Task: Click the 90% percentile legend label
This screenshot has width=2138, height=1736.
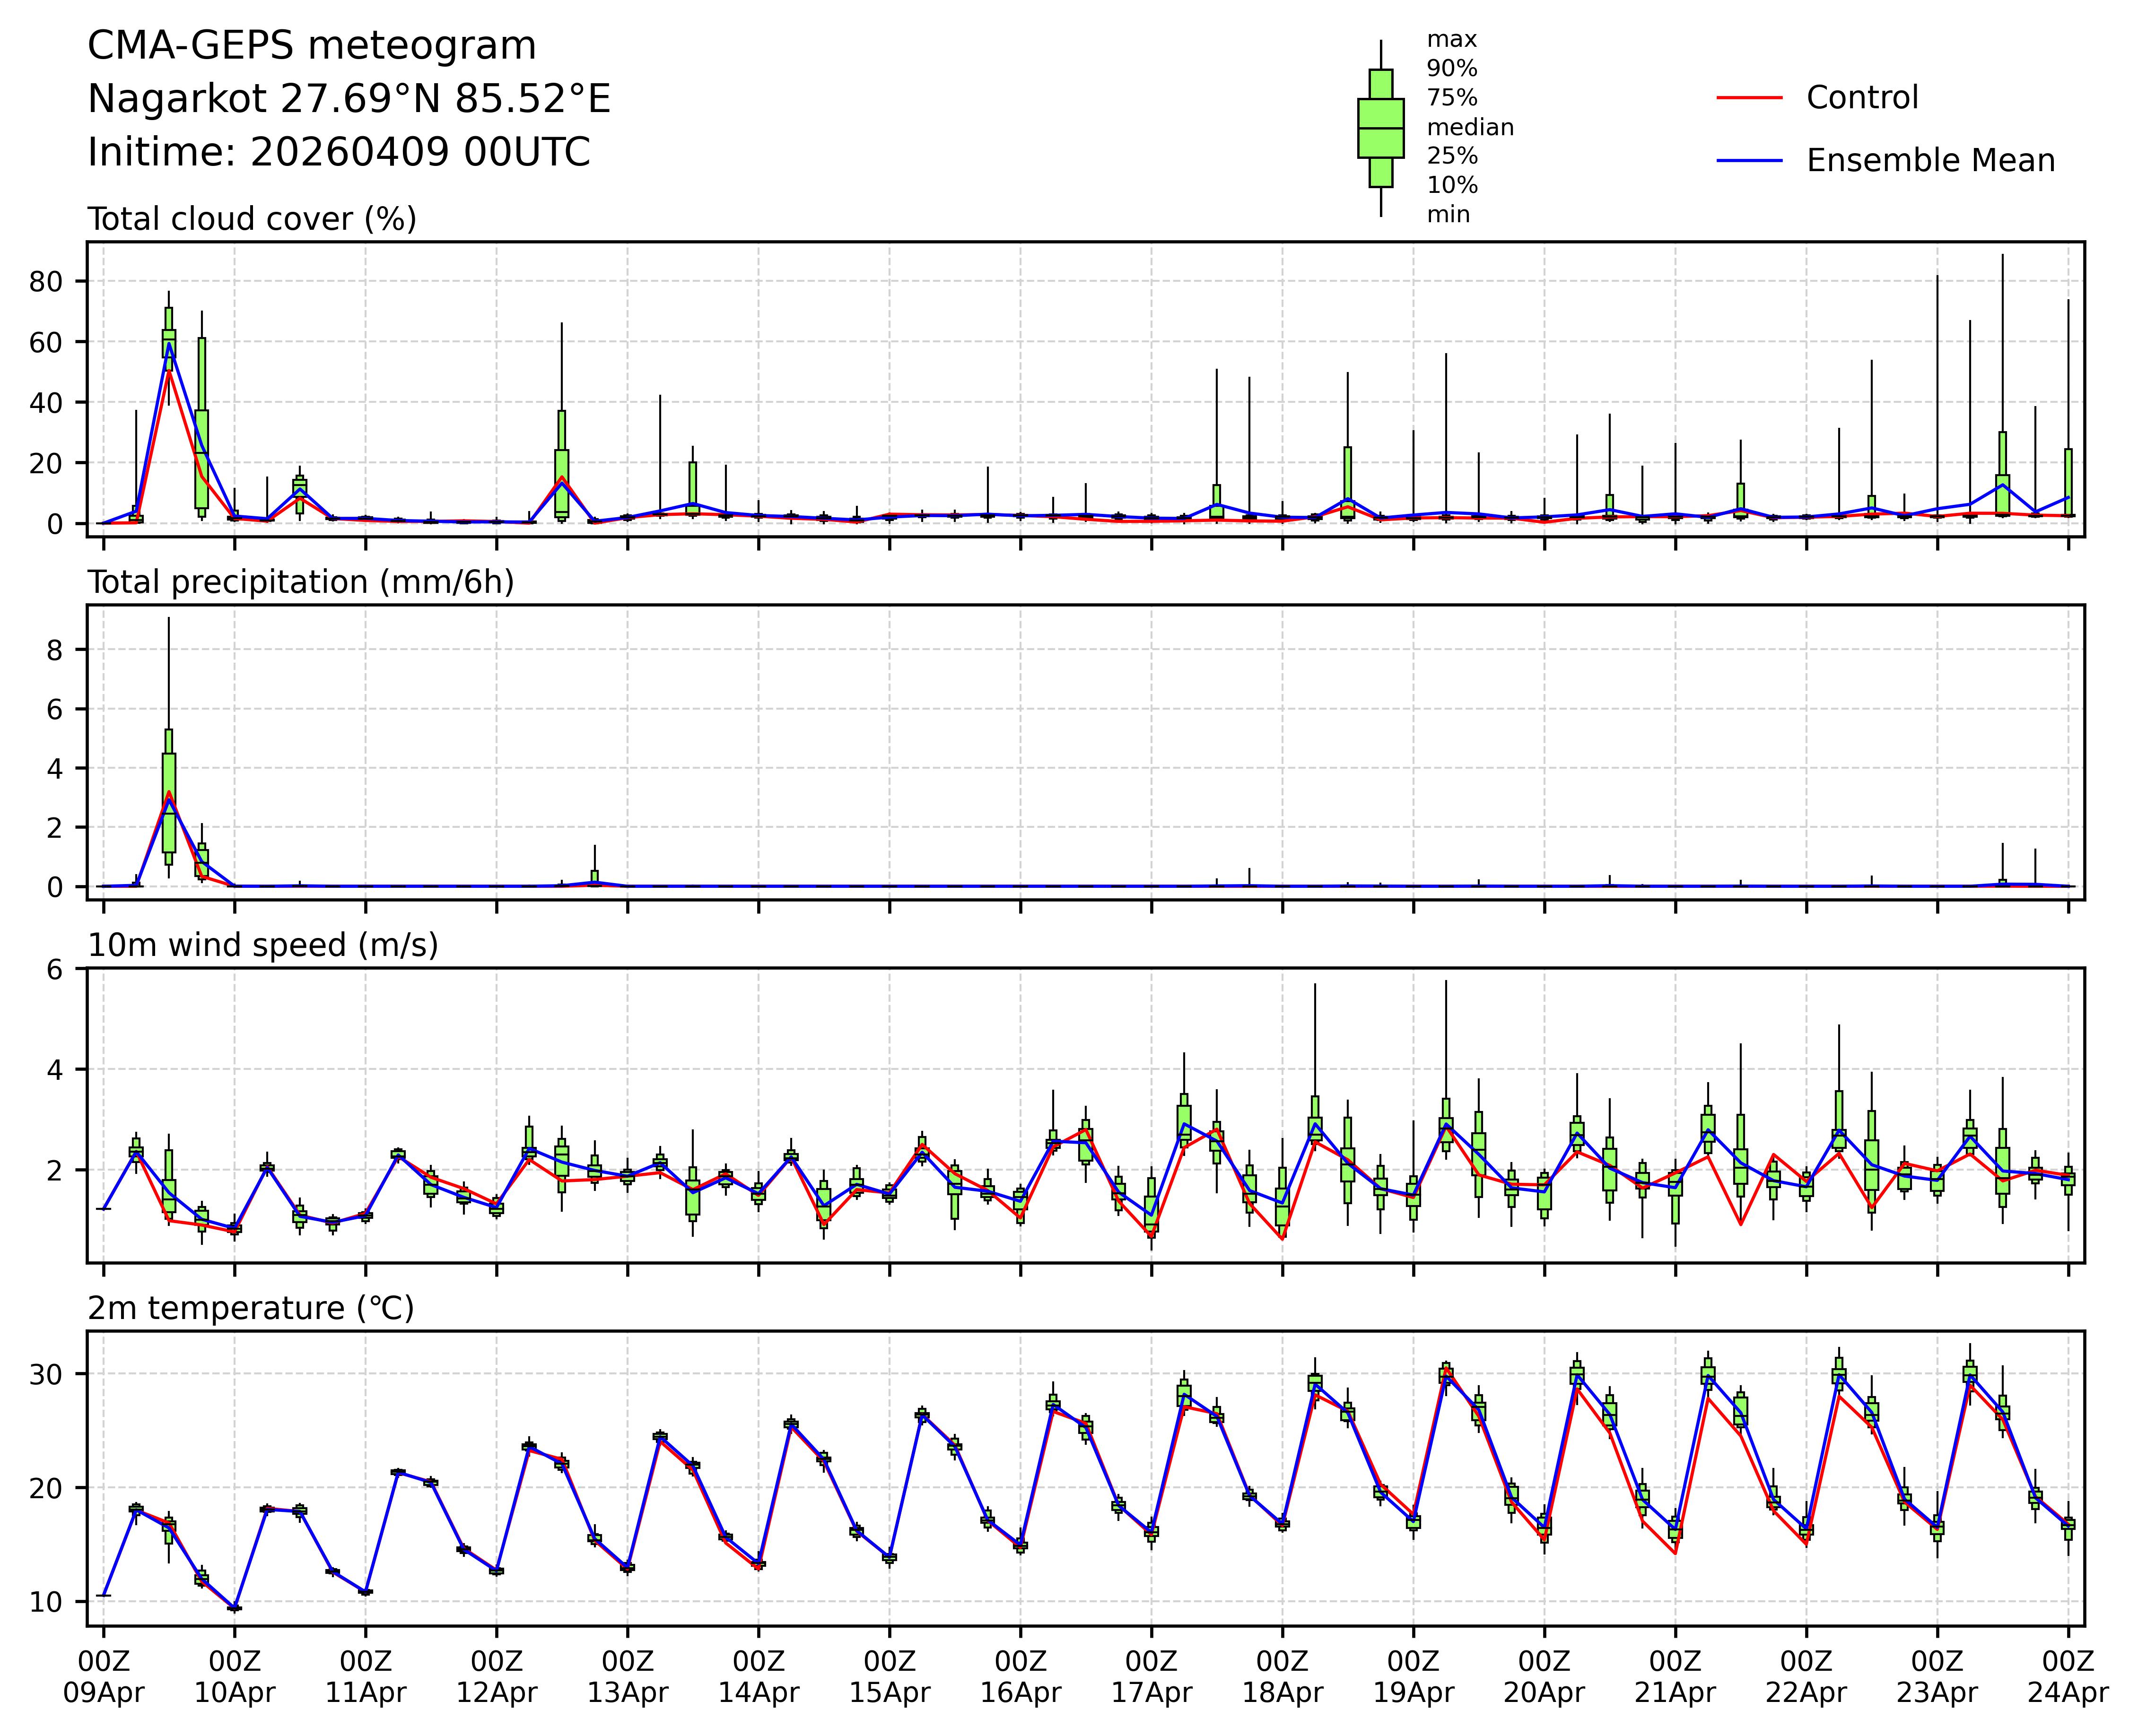Action: coord(1452,69)
